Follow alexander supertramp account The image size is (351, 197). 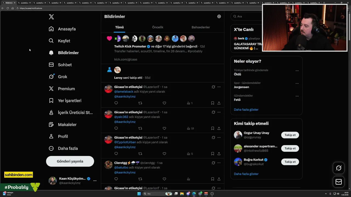pyautogui.click(x=290, y=148)
